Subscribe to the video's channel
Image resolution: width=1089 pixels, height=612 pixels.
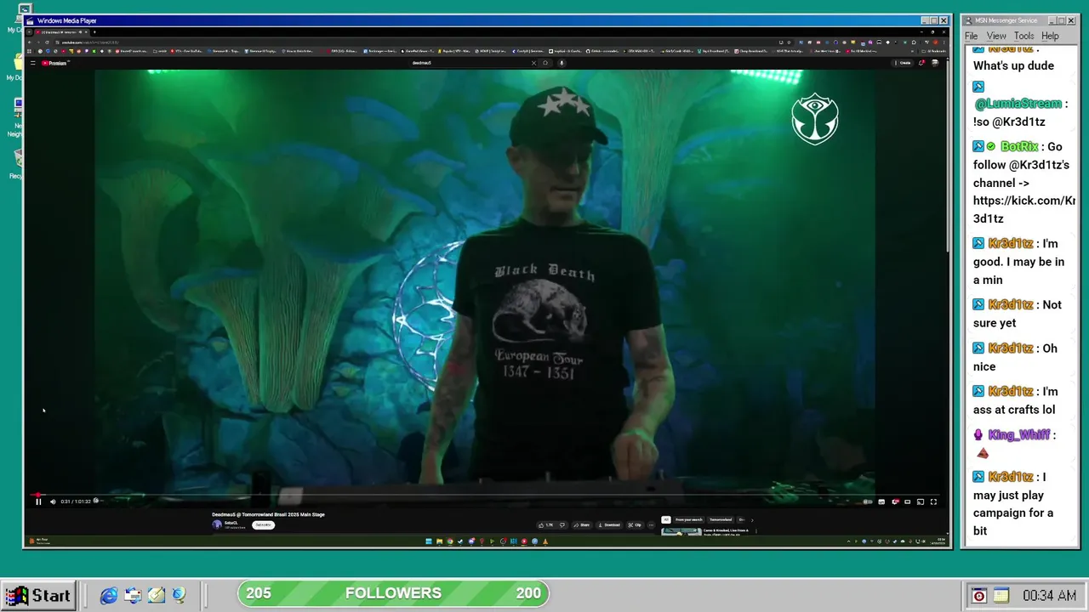tap(264, 524)
